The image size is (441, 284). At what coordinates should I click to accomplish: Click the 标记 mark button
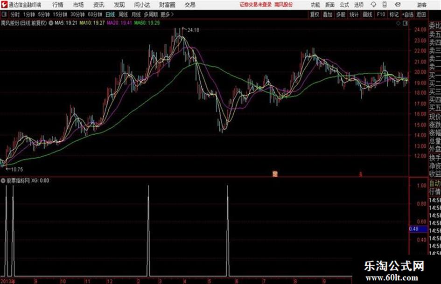point(394,14)
